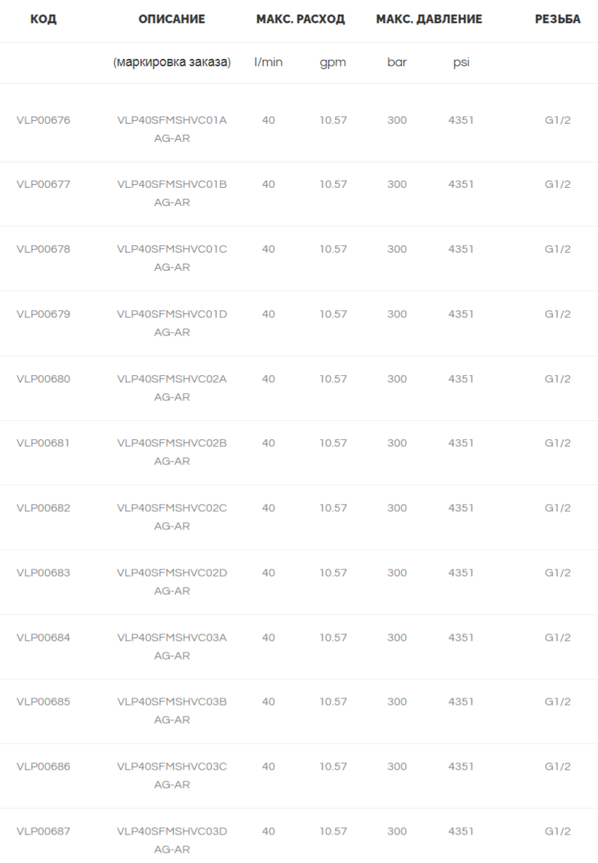Viewport: 598px width, 863px height.
Task: Click the МАКС. ДАВЛЕНИЕ column header
Action: (x=429, y=19)
